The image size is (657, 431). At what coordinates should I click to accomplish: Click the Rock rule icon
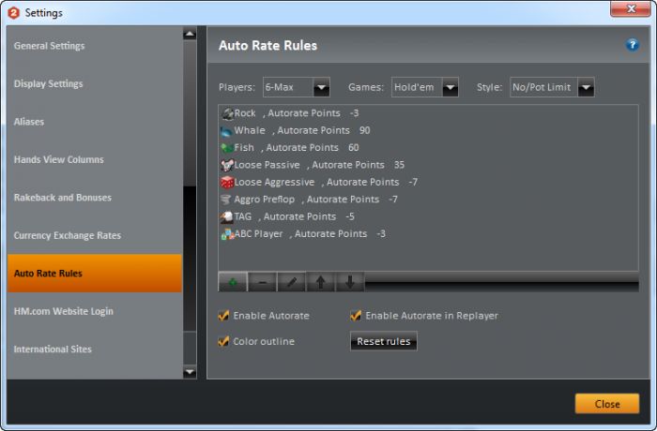[227, 113]
